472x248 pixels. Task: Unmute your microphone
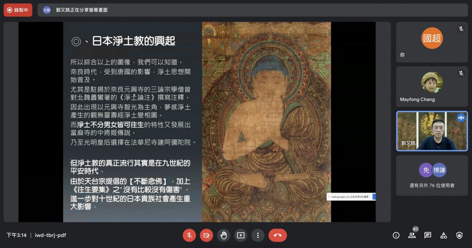[x=189, y=235]
